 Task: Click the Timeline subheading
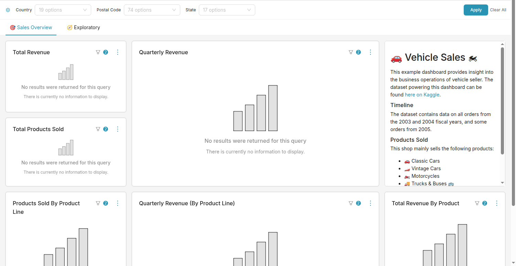[402, 105]
